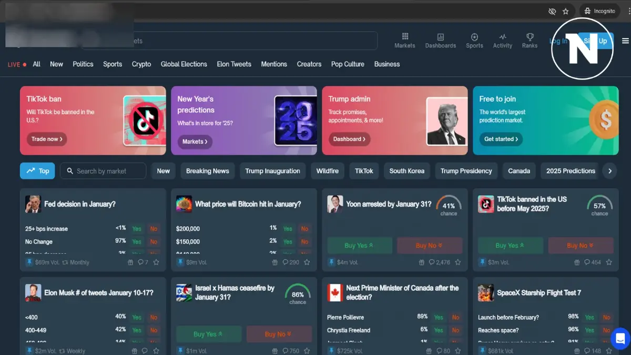The image size is (631, 355).
Task: Click Trade now on TikTok ban banner
Action: coord(47,139)
